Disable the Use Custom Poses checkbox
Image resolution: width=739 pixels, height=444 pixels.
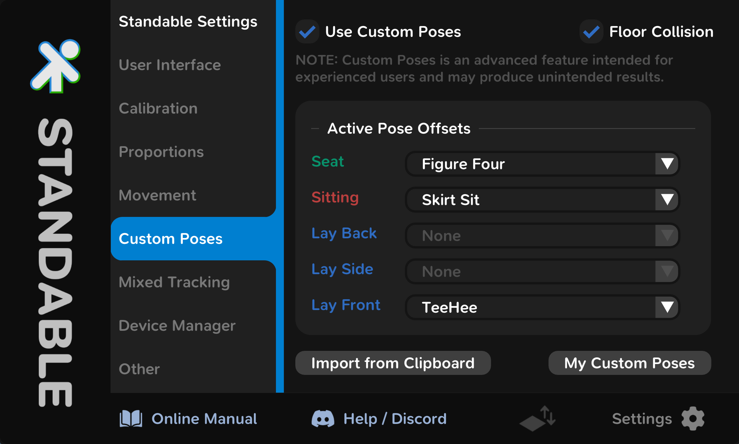(x=308, y=32)
